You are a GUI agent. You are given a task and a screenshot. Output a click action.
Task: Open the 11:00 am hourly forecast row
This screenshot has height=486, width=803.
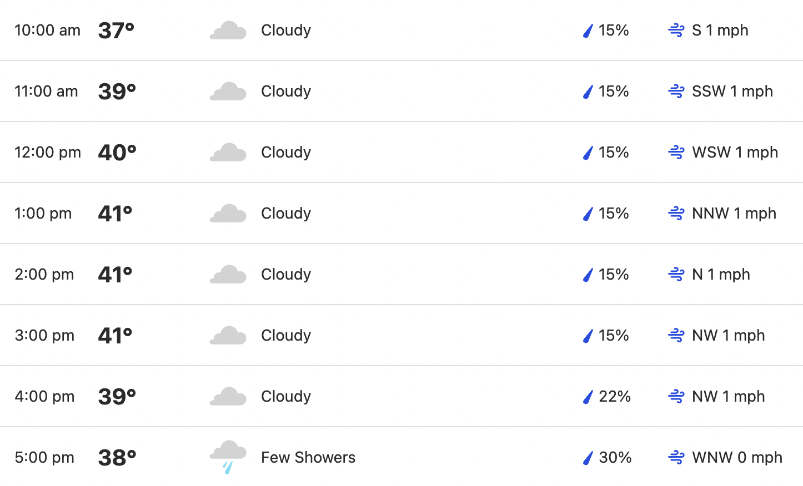tap(401, 91)
